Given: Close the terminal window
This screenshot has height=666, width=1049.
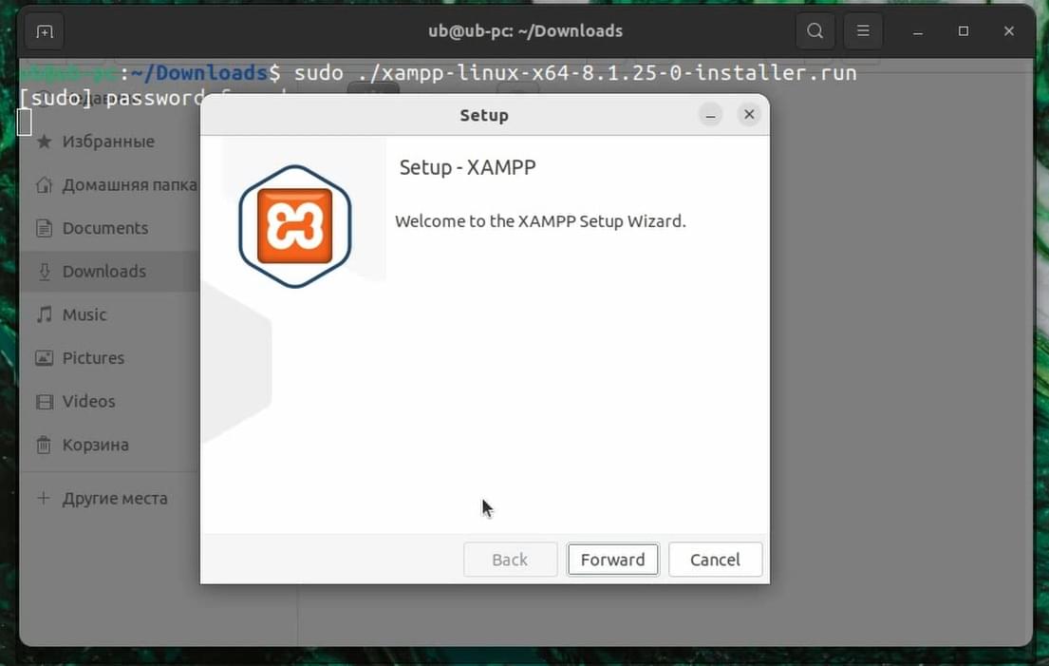Looking at the screenshot, I should (1009, 31).
